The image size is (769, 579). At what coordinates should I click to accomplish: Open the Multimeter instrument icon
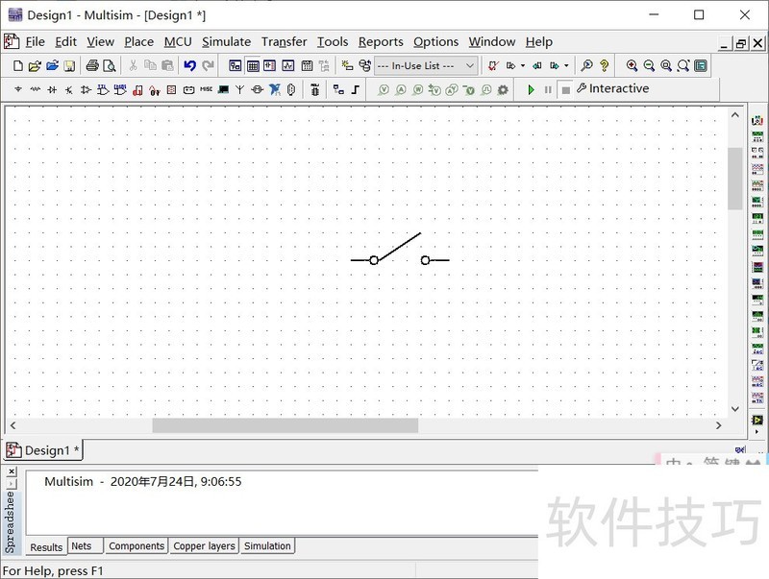[757, 120]
